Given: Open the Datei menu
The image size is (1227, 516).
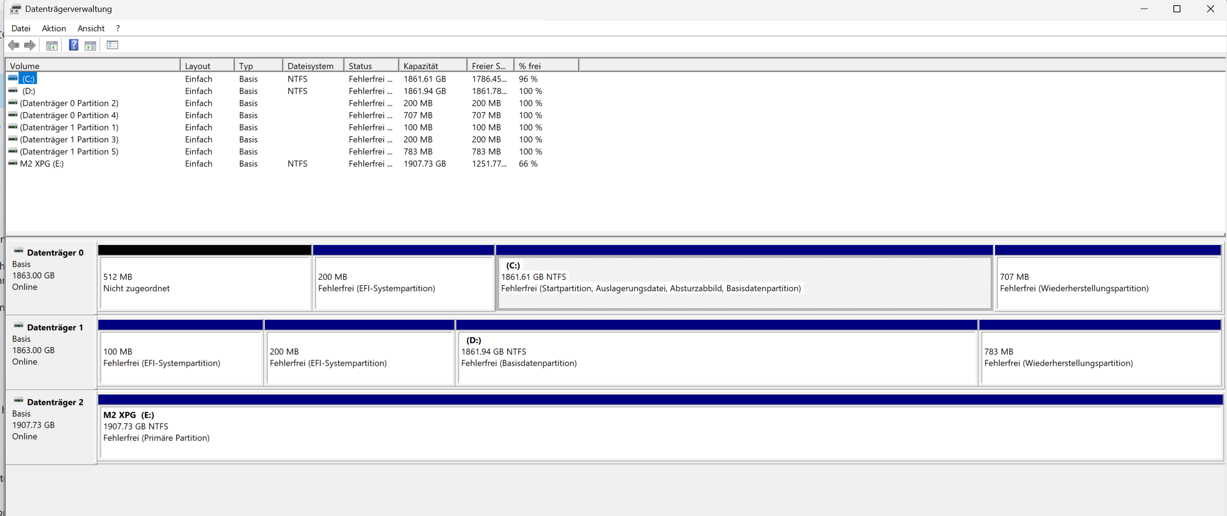Looking at the screenshot, I should (20, 28).
